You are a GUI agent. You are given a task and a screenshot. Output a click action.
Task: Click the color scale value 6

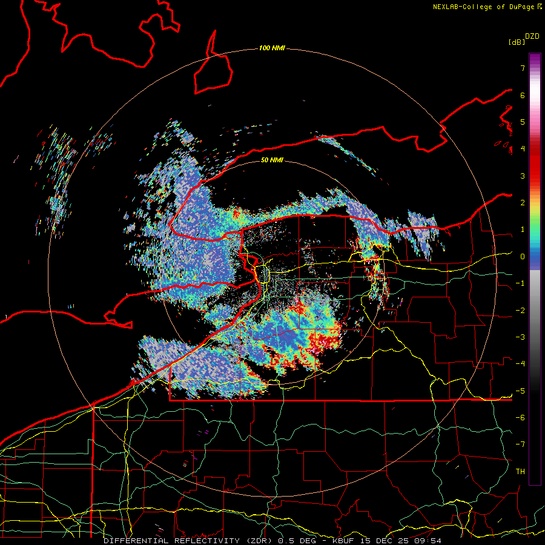point(523,95)
